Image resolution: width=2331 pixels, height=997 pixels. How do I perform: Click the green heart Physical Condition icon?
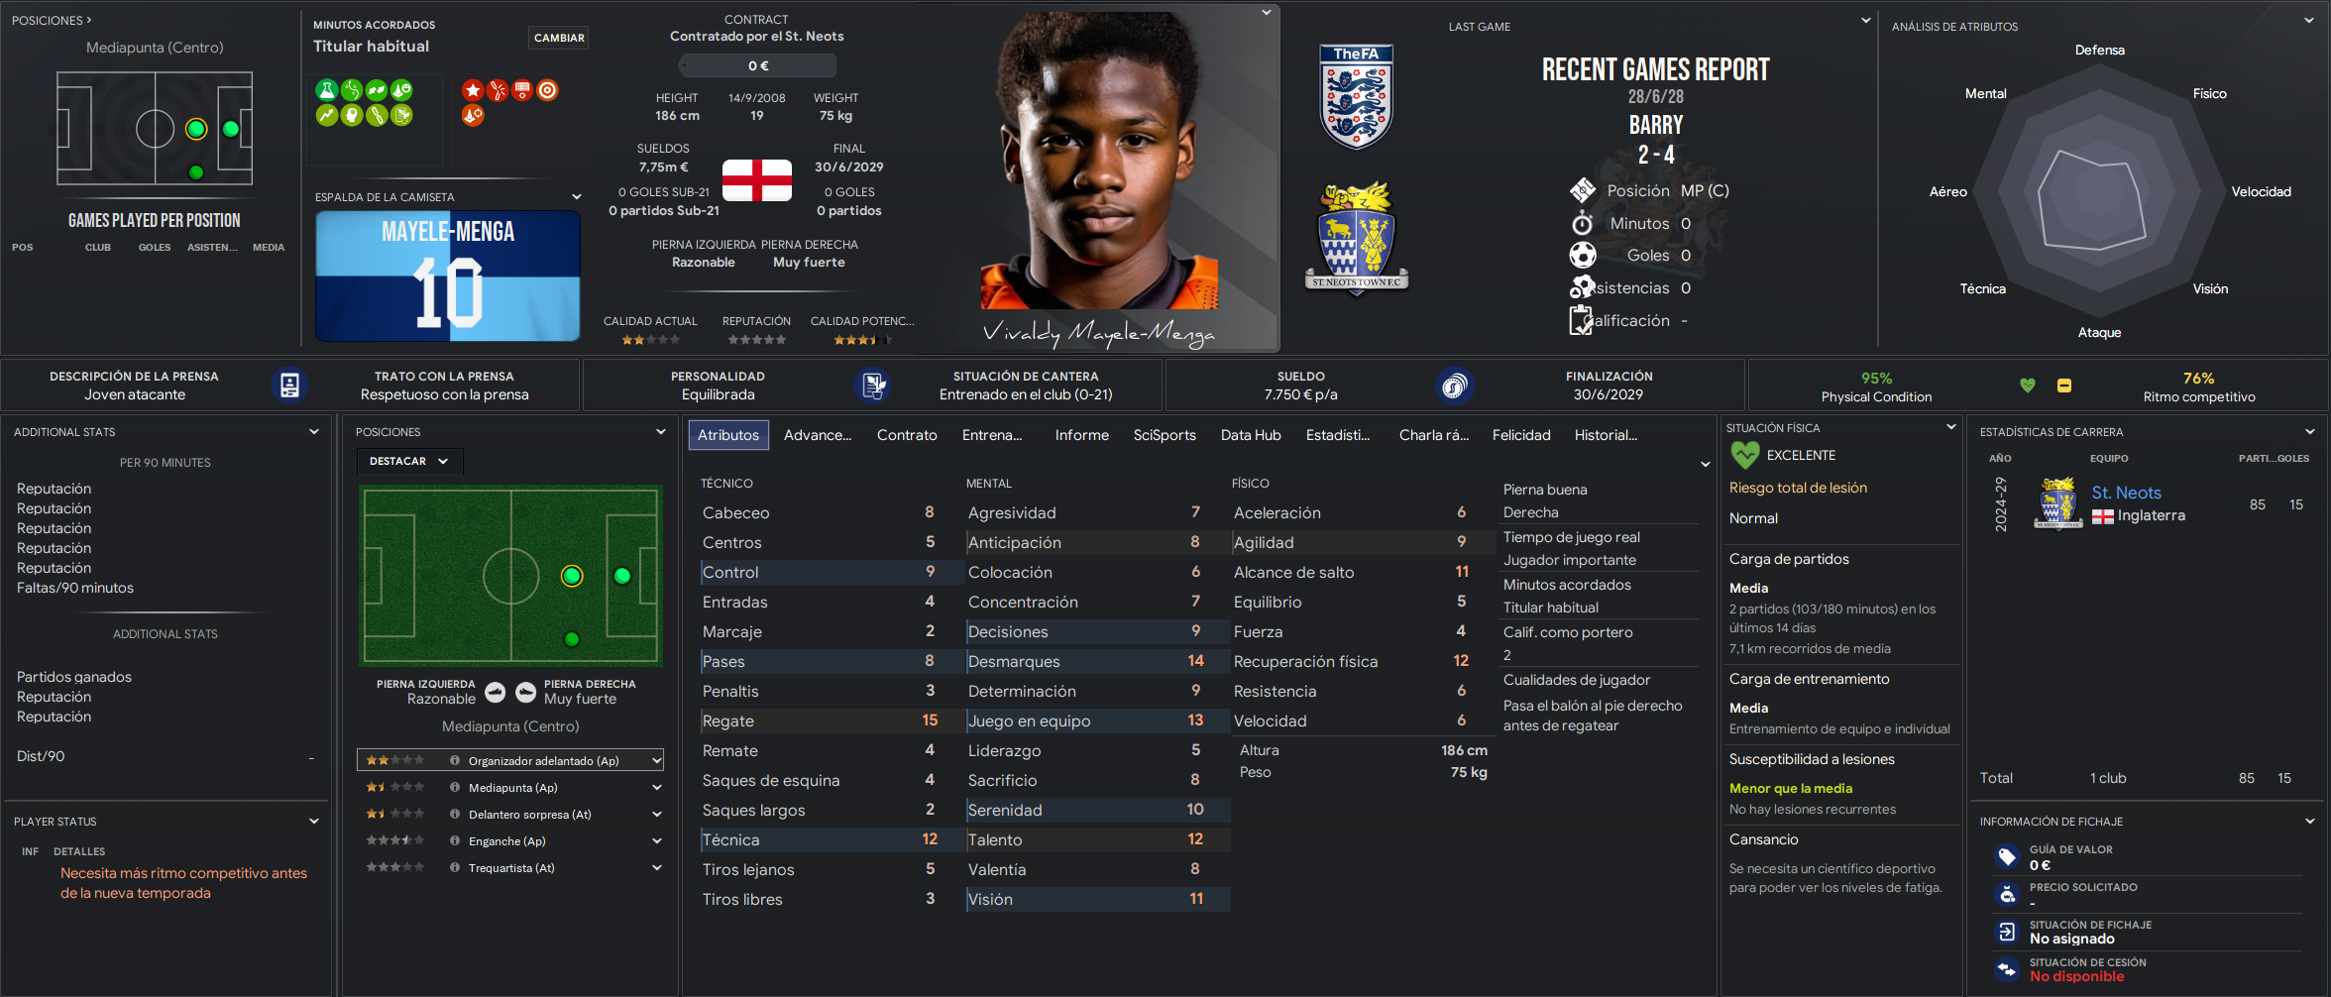tap(2028, 386)
